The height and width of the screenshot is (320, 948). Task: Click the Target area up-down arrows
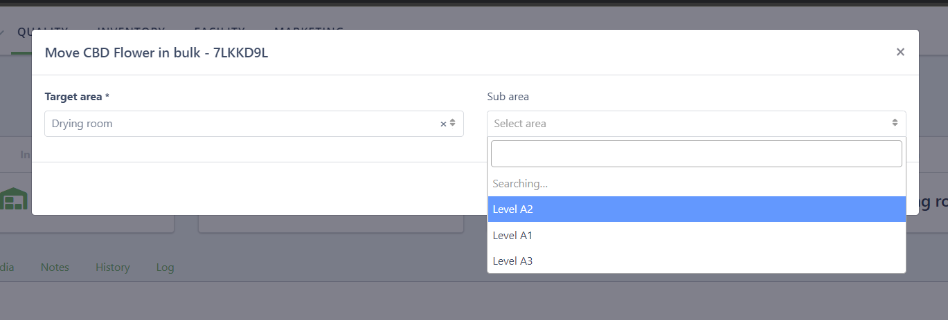click(452, 123)
